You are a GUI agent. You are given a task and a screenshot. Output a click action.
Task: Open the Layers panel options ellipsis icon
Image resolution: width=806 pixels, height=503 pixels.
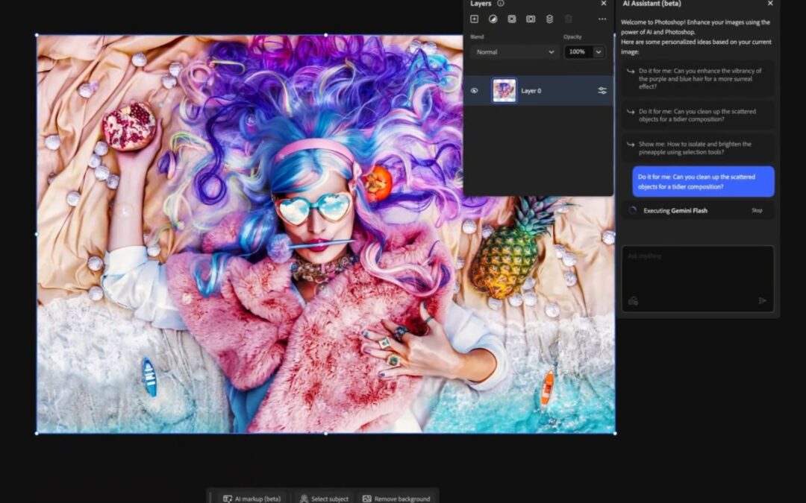[602, 19]
